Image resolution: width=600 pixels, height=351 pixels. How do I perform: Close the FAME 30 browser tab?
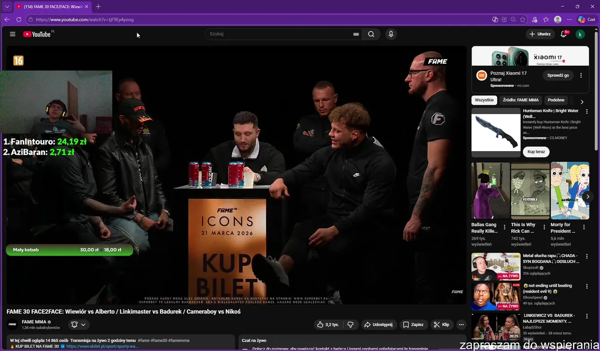coord(87,6)
